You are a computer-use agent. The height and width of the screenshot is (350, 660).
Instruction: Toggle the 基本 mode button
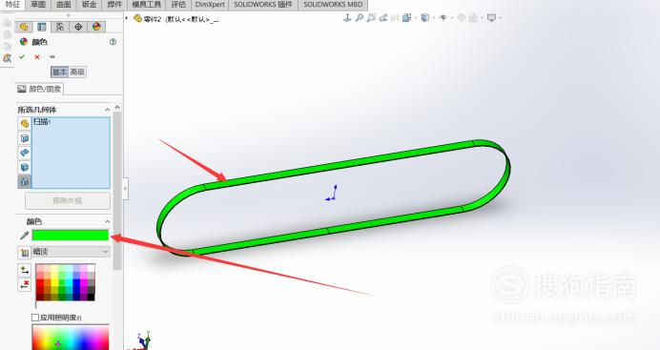click(59, 72)
